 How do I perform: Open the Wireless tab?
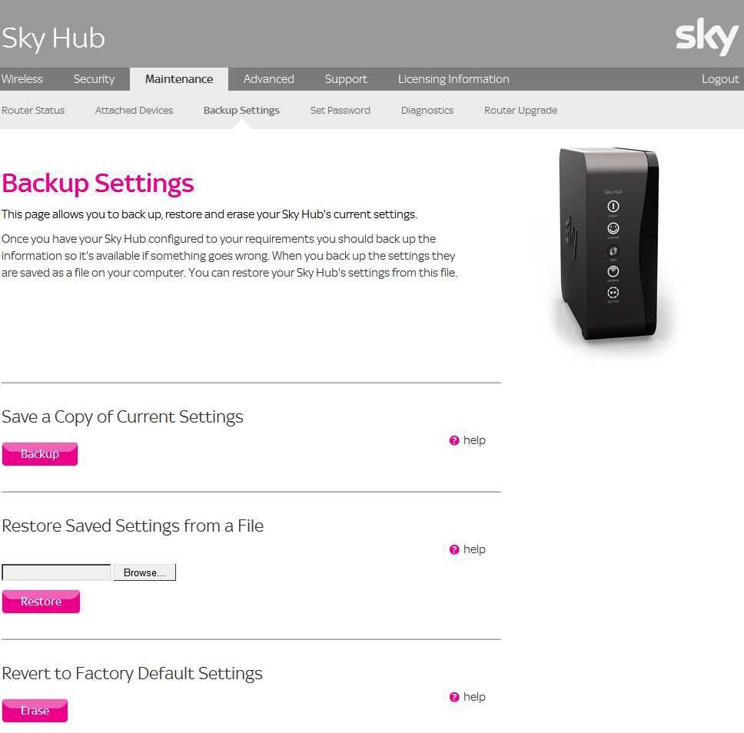[x=22, y=79]
